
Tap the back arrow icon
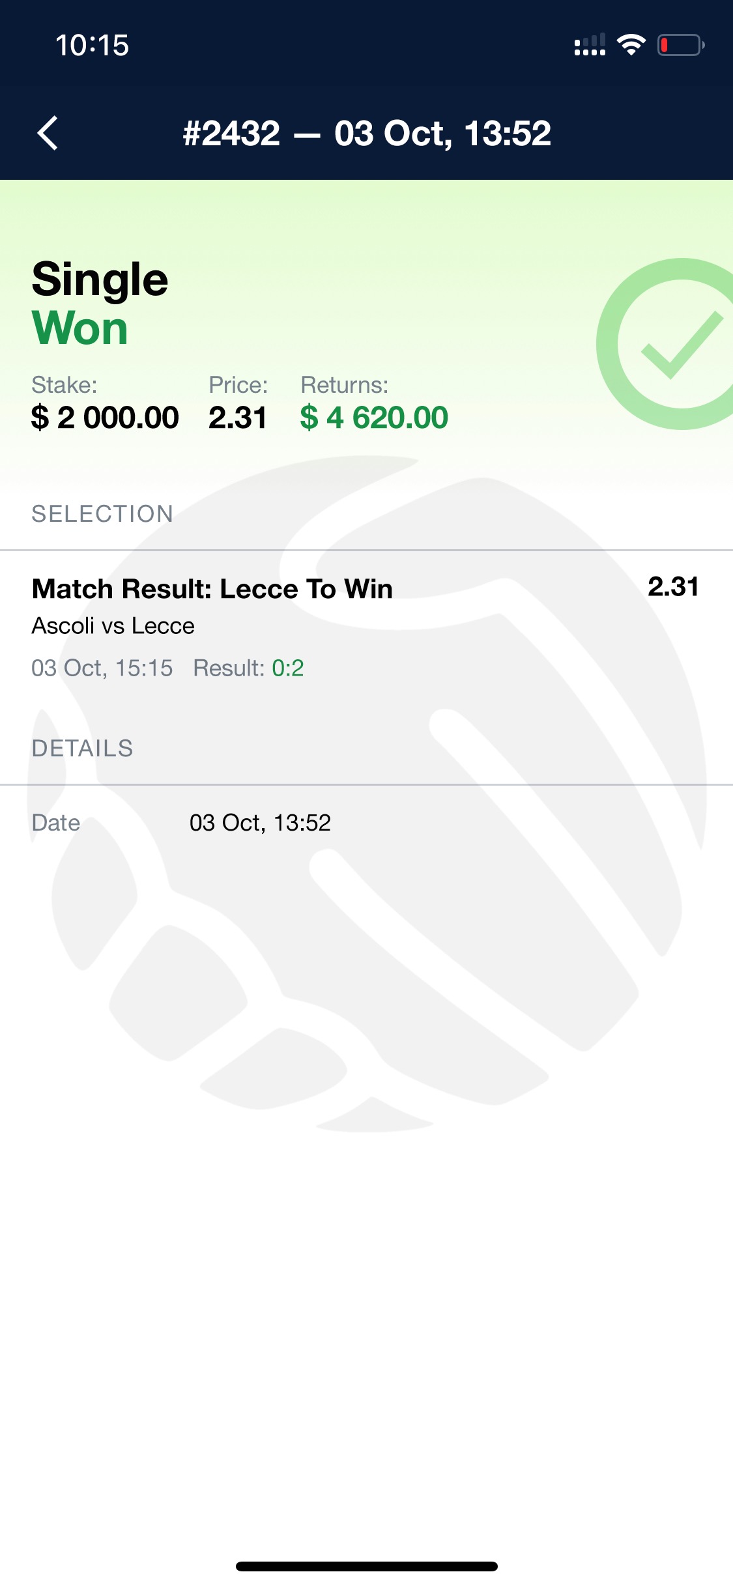[x=48, y=134]
